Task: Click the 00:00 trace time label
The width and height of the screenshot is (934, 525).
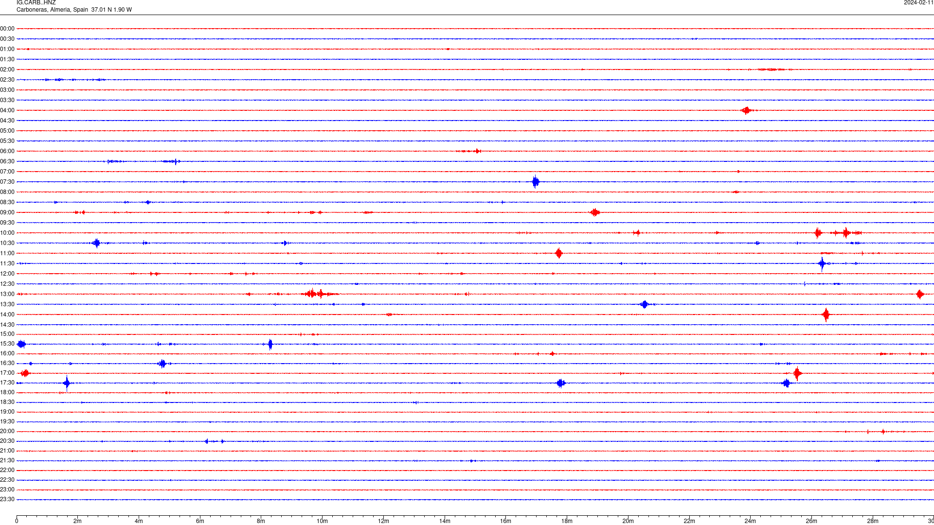Action: click(x=7, y=29)
